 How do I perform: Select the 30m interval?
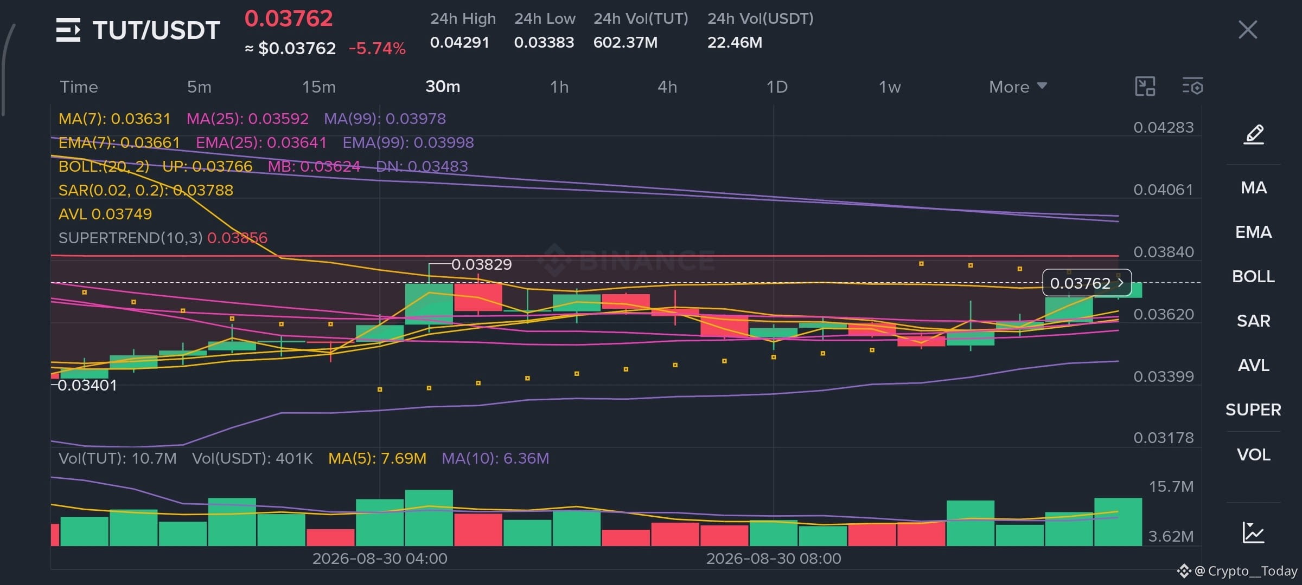[x=443, y=87]
